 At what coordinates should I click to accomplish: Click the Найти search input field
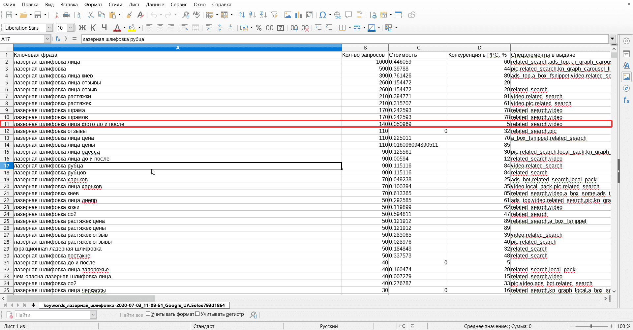click(x=52, y=315)
